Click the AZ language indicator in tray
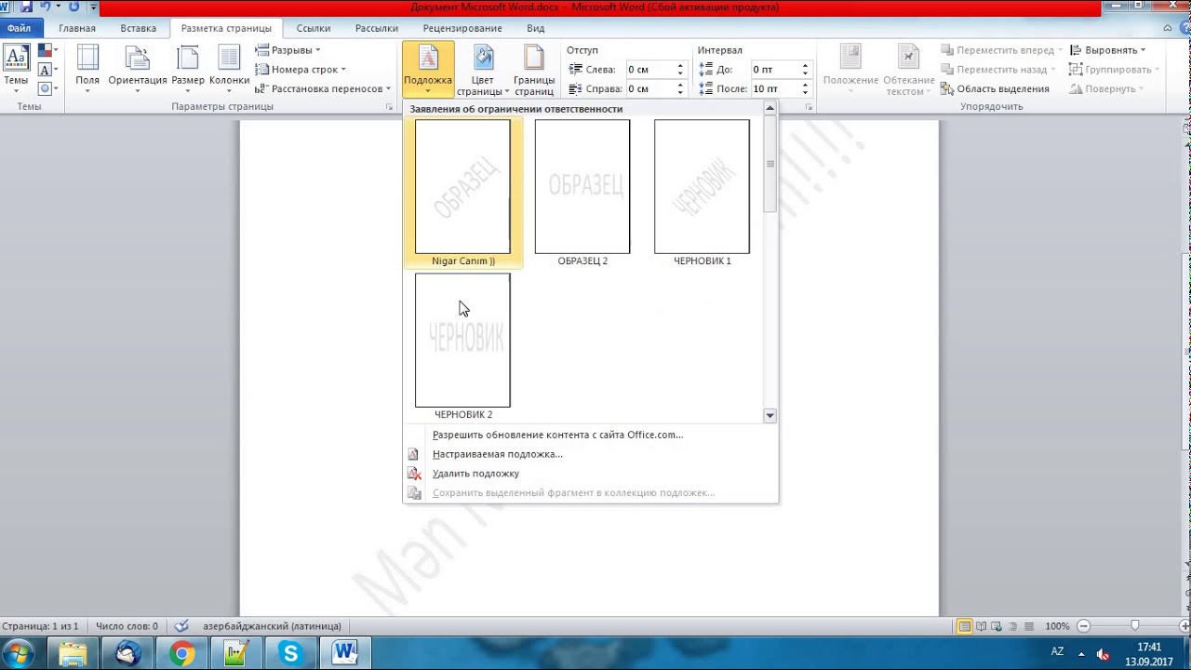 tap(1057, 651)
